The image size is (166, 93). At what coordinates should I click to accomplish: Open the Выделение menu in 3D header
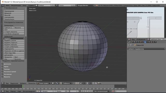(14, 83)
